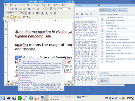
Task: Justify the paragraph text
Action: 37,13
